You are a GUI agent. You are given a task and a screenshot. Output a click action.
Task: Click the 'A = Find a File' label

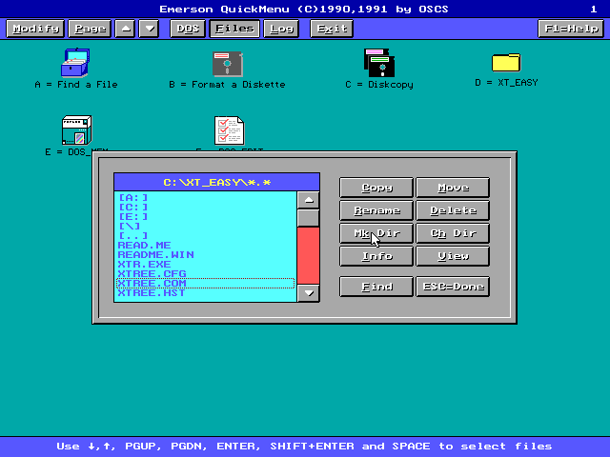(x=76, y=85)
